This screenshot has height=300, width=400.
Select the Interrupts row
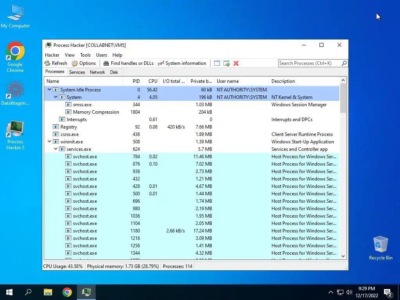click(x=192, y=120)
